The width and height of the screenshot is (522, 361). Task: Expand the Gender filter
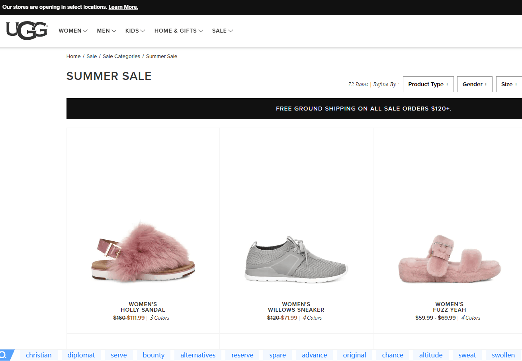coord(475,84)
